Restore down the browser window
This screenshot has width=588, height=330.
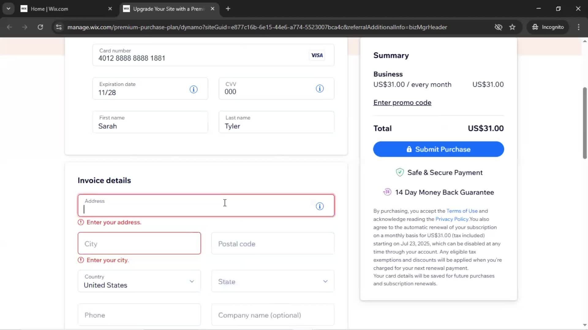558,9
